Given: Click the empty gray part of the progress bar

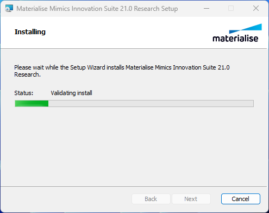Looking at the screenshot, I should pos(151,104).
